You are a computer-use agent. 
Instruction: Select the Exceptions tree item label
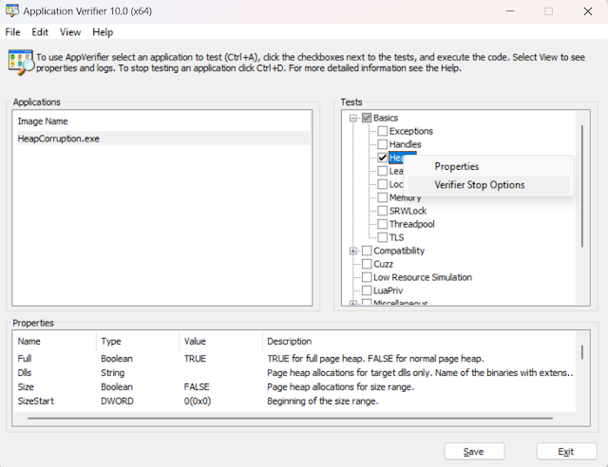click(x=411, y=131)
